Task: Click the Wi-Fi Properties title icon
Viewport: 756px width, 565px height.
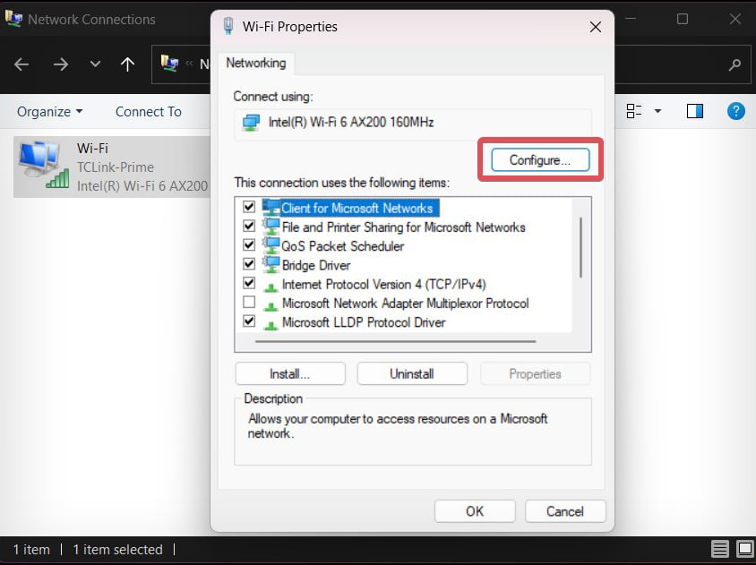Action: coord(229,26)
